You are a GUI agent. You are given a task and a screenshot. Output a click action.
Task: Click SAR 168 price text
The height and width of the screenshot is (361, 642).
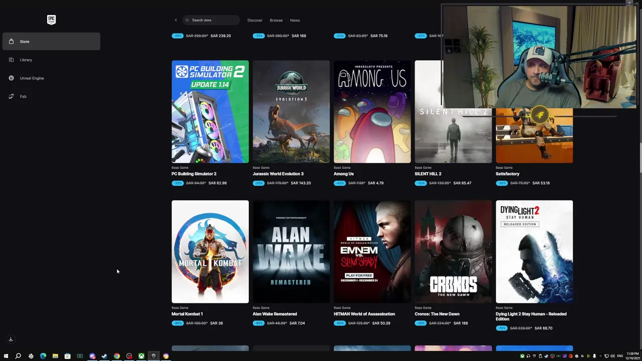(461, 323)
